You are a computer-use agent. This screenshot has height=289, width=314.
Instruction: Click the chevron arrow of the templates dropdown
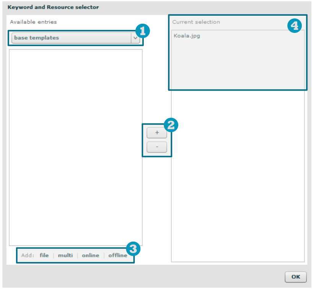135,38
